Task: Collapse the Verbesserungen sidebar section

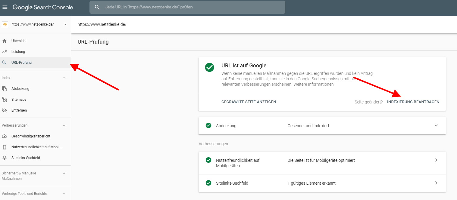Action: pos(64,125)
